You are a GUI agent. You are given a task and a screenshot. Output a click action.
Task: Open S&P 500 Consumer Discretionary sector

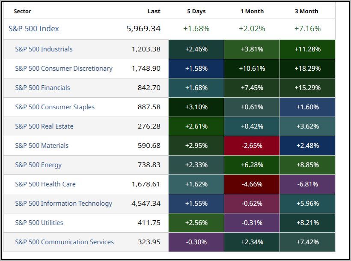(x=64, y=69)
